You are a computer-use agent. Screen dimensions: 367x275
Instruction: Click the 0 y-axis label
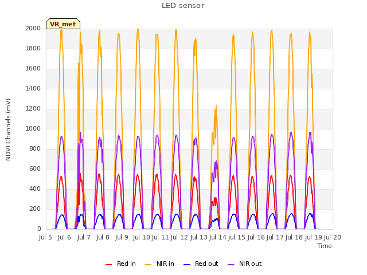[39, 229]
